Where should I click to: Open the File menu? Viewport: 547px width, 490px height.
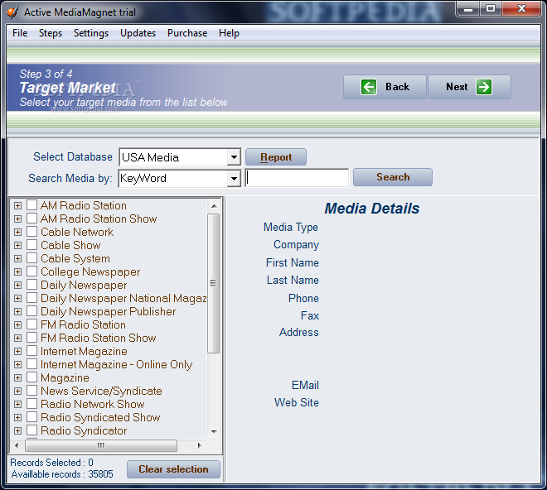tap(20, 33)
